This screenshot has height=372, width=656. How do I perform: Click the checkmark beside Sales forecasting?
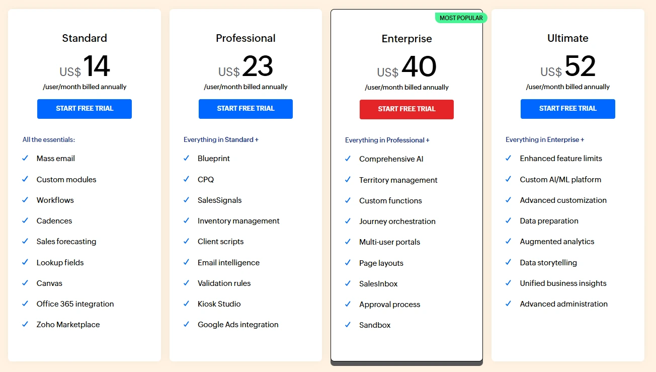click(x=25, y=241)
